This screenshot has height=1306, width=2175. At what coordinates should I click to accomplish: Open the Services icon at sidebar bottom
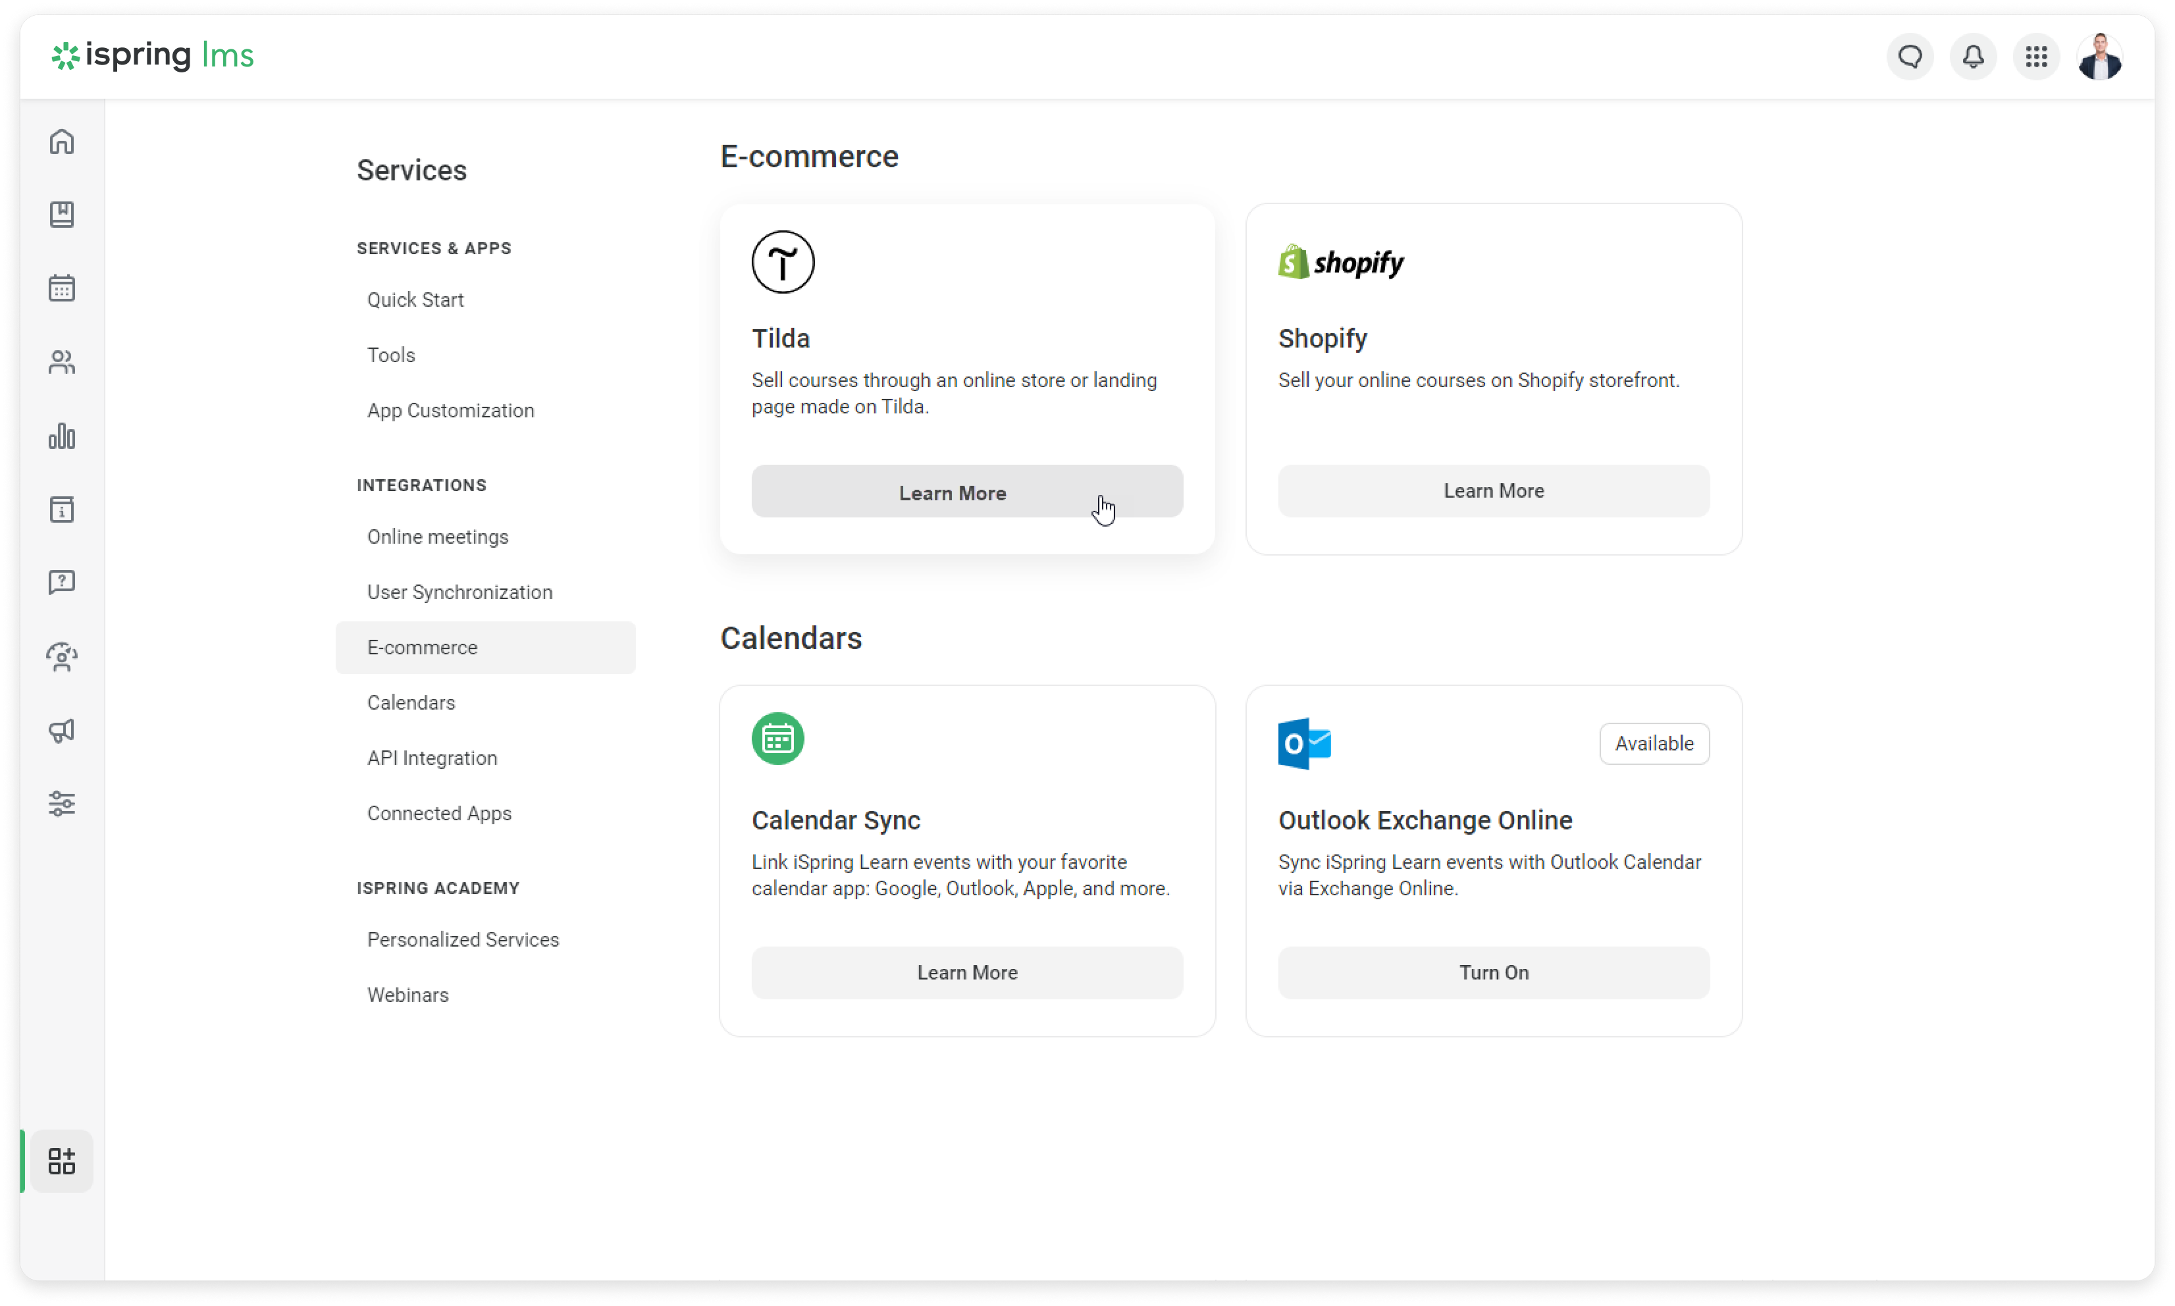[x=62, y=1161]
